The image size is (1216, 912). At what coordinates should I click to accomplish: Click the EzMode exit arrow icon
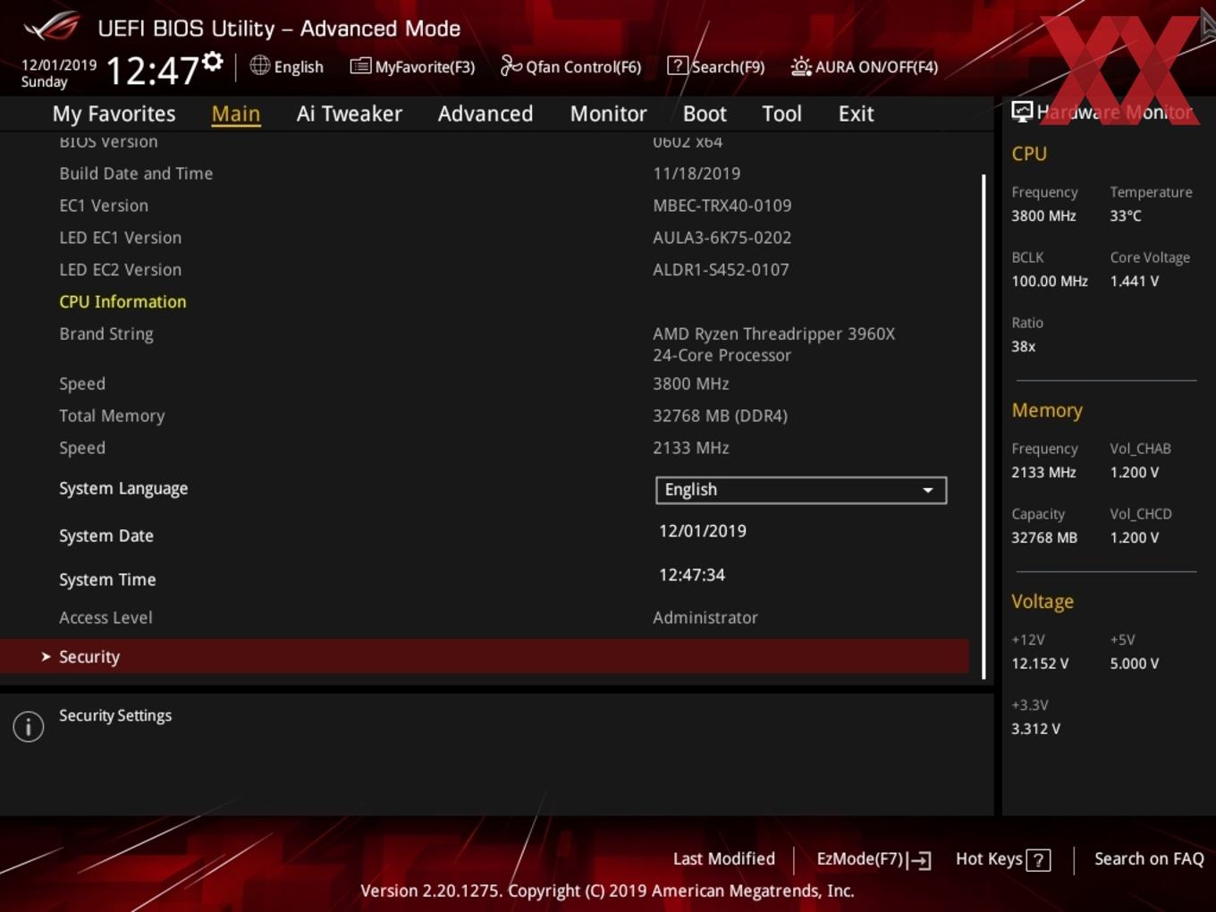tap(920, 860)
